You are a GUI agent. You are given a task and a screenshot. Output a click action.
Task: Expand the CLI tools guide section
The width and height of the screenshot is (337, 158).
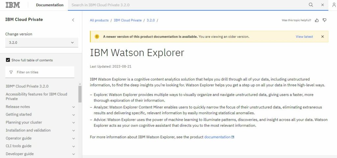click(x=73, y=146)
